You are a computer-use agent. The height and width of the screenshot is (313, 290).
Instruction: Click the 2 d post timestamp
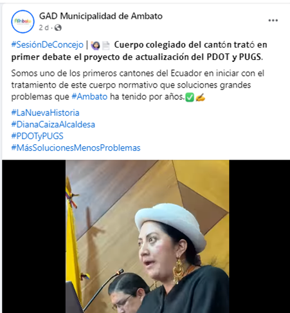pyautogui.click(x=44, y=28)
